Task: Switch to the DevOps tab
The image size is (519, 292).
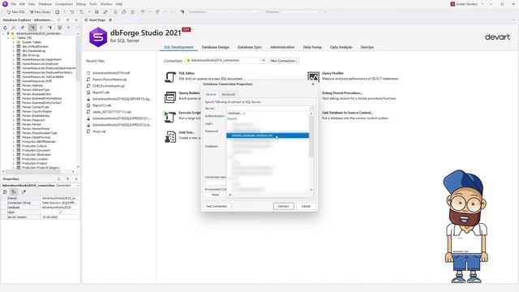Action: pyautogui.click(x=367, y=47)
